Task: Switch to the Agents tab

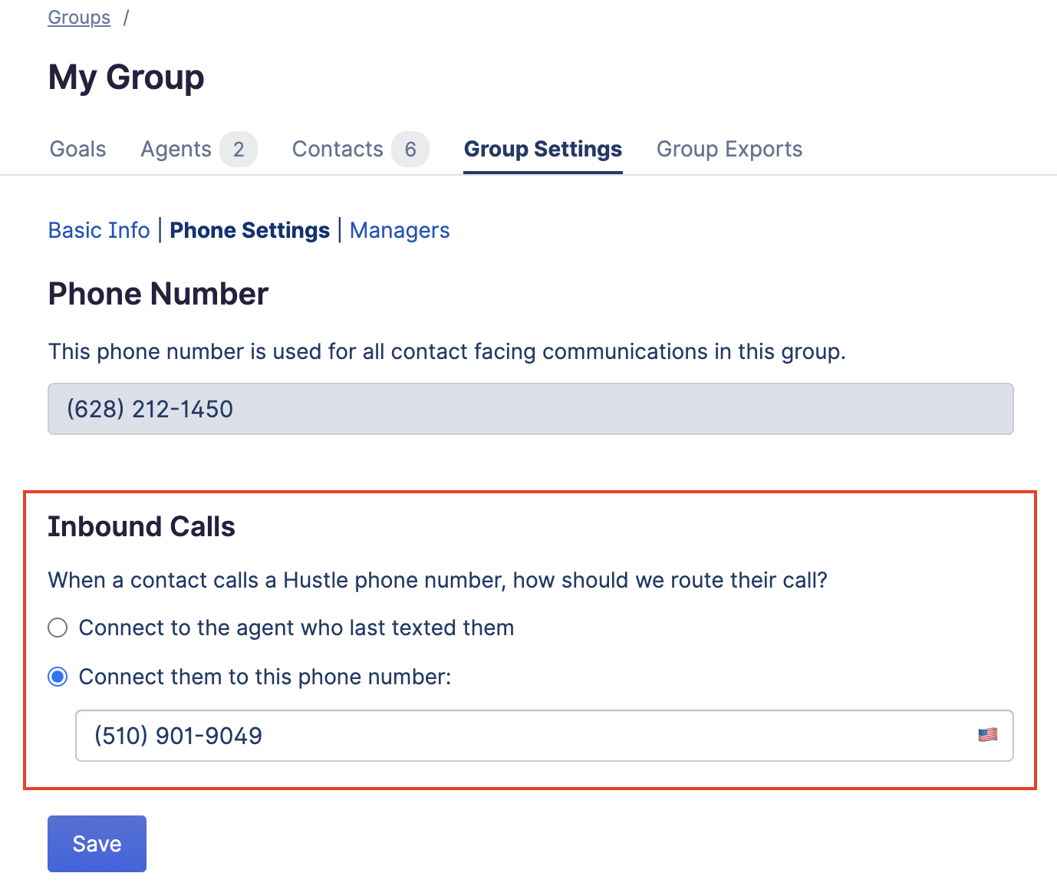Action: [x=176, y=149]
